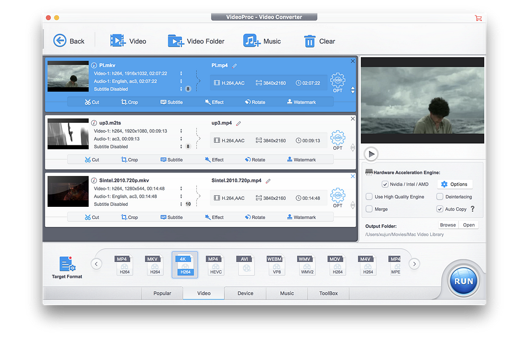This screenshot has width=529, height=338.
Task: Choose the MP4 HEVC format
Action: point(215,265)
